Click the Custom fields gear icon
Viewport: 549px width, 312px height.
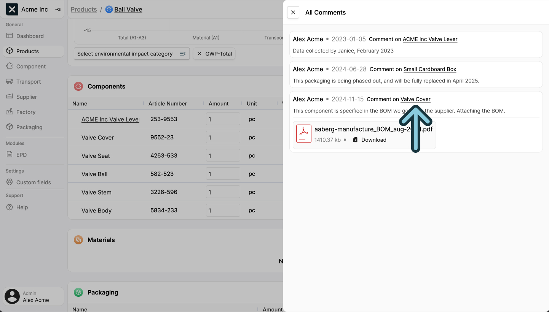click(10, 182)
